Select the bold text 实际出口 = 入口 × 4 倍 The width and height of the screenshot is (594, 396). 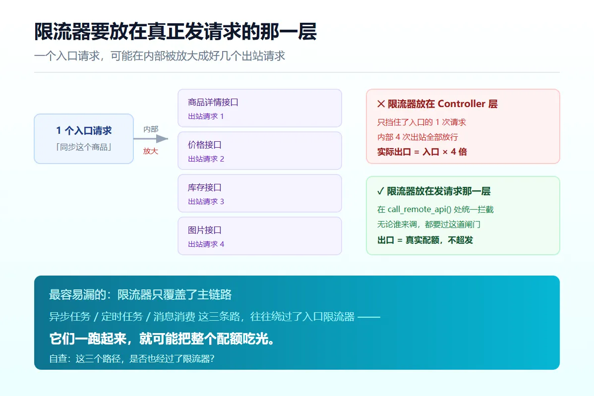pyautogui.click(x=422, y=152)
